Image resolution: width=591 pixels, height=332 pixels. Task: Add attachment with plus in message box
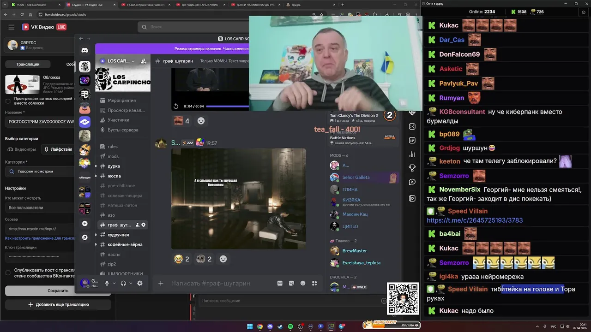pyautogui.click(x=161, y=283)
